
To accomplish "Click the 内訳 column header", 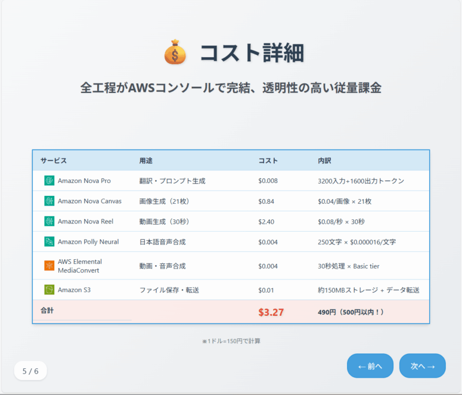I will (x=325, y=161).
